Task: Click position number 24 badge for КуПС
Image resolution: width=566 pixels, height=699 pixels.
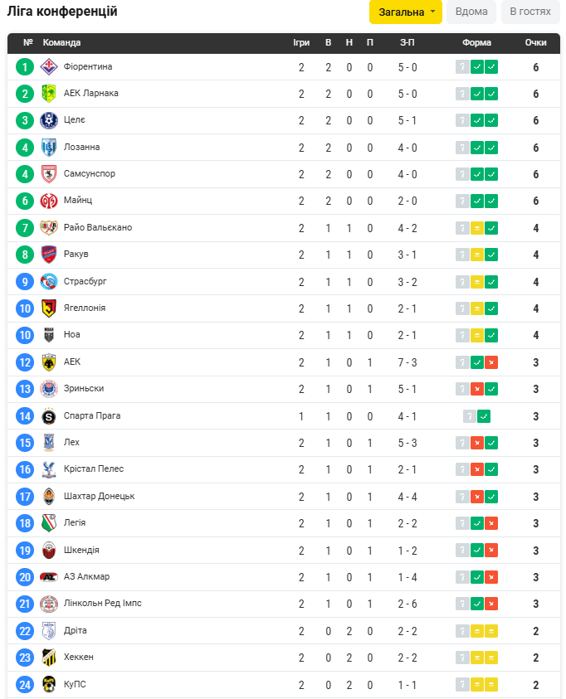Action: click(x=25, y=685)
